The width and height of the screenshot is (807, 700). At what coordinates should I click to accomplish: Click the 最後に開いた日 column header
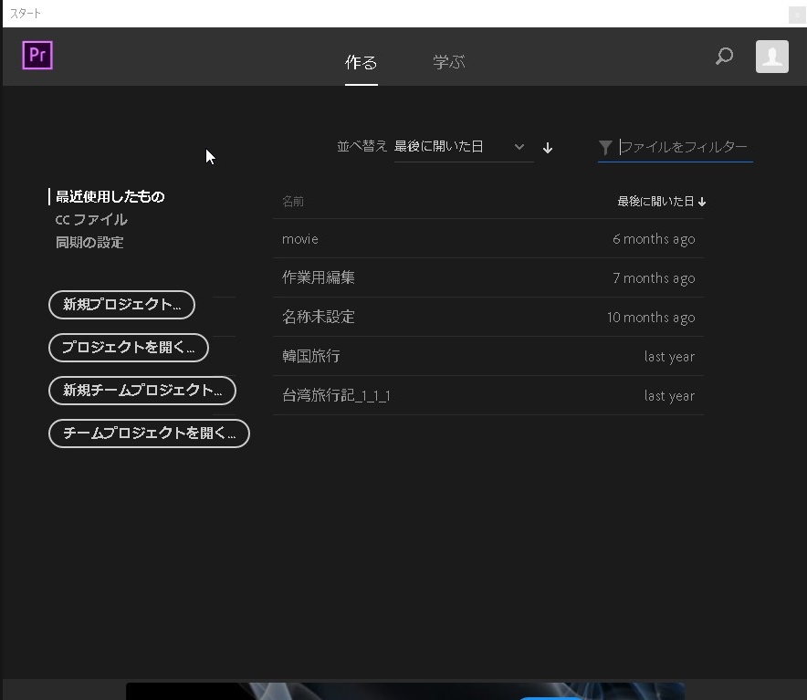[x=661, y=202]
